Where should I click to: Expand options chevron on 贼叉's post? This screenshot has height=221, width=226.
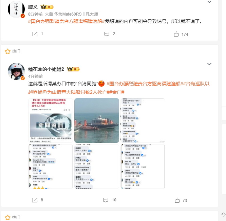click(209, 2)
